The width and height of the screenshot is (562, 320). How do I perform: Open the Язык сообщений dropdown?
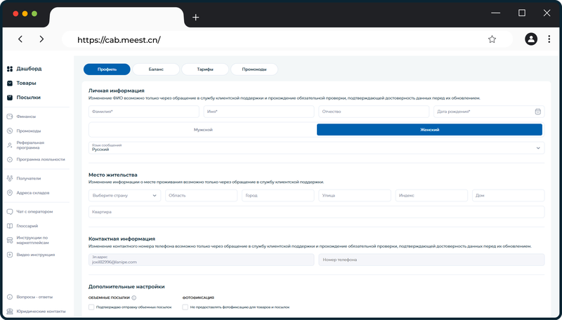tap(317, 148)
